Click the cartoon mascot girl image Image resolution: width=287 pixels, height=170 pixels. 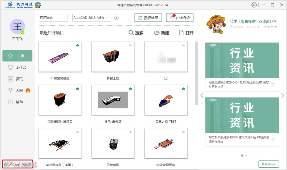point(216,24)
